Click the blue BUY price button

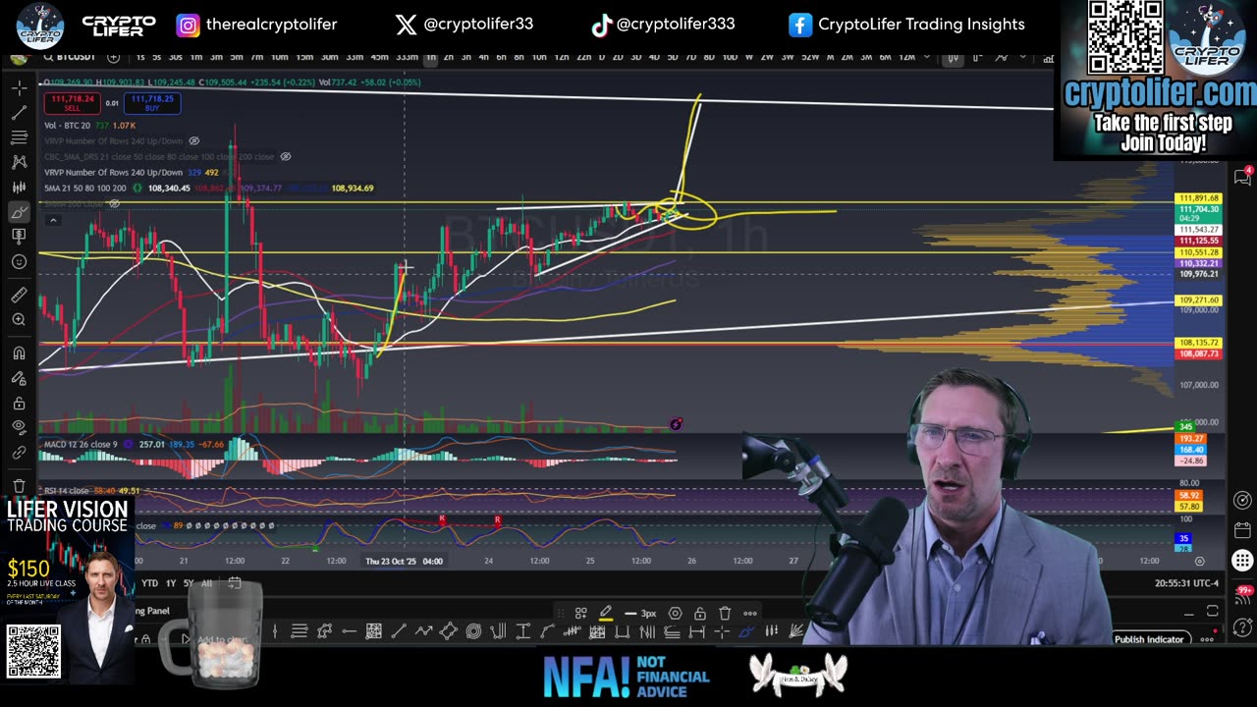coord(151,102)
